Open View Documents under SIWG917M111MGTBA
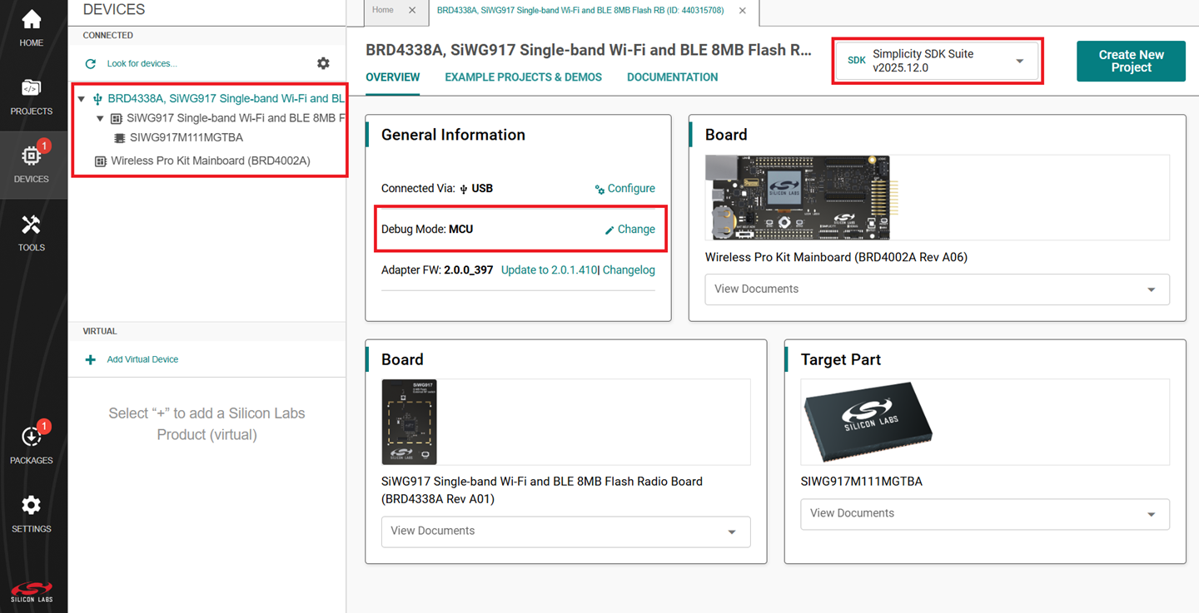This screenshot has height=613, width=1199. tap(985, 514)
